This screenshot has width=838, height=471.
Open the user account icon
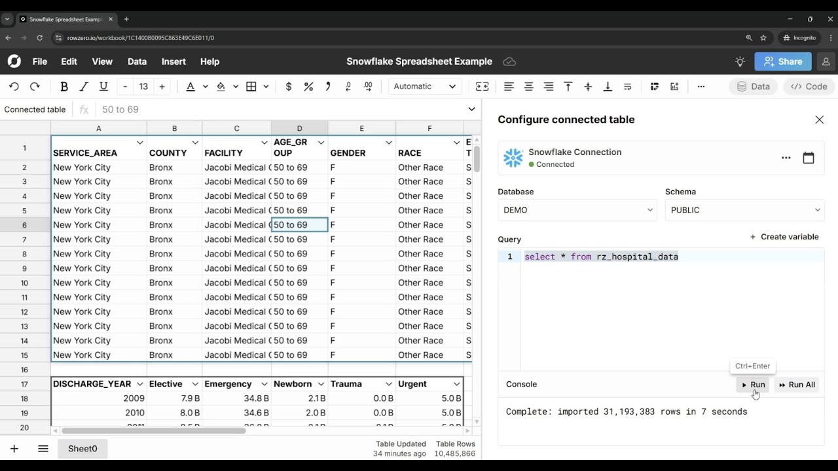point(826,61)
